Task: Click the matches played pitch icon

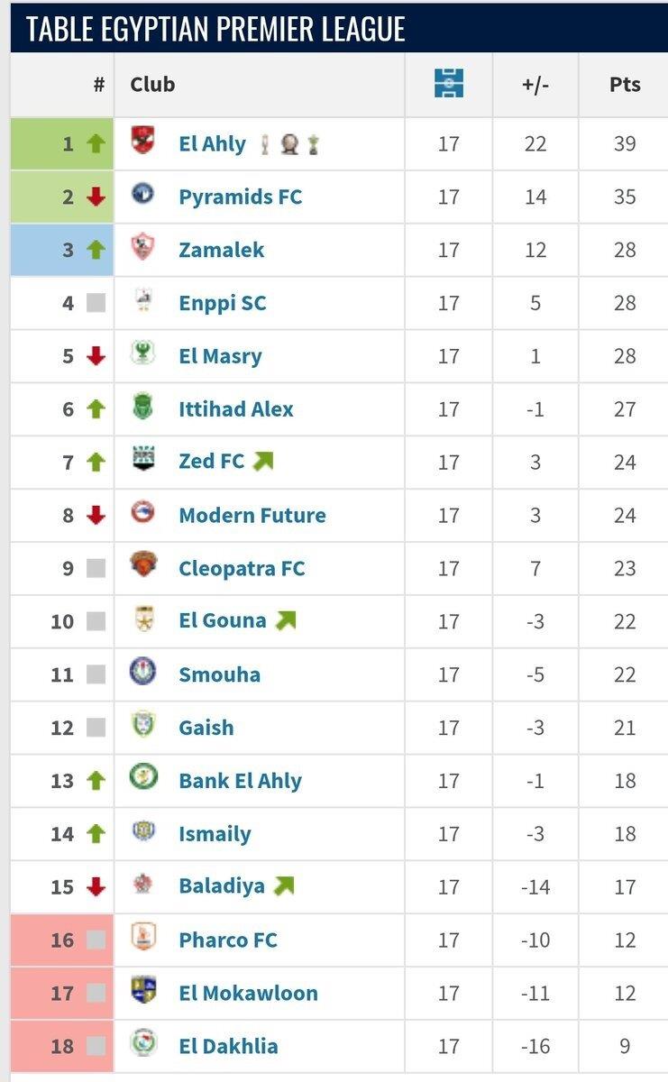Action: (x=448, y=84)
